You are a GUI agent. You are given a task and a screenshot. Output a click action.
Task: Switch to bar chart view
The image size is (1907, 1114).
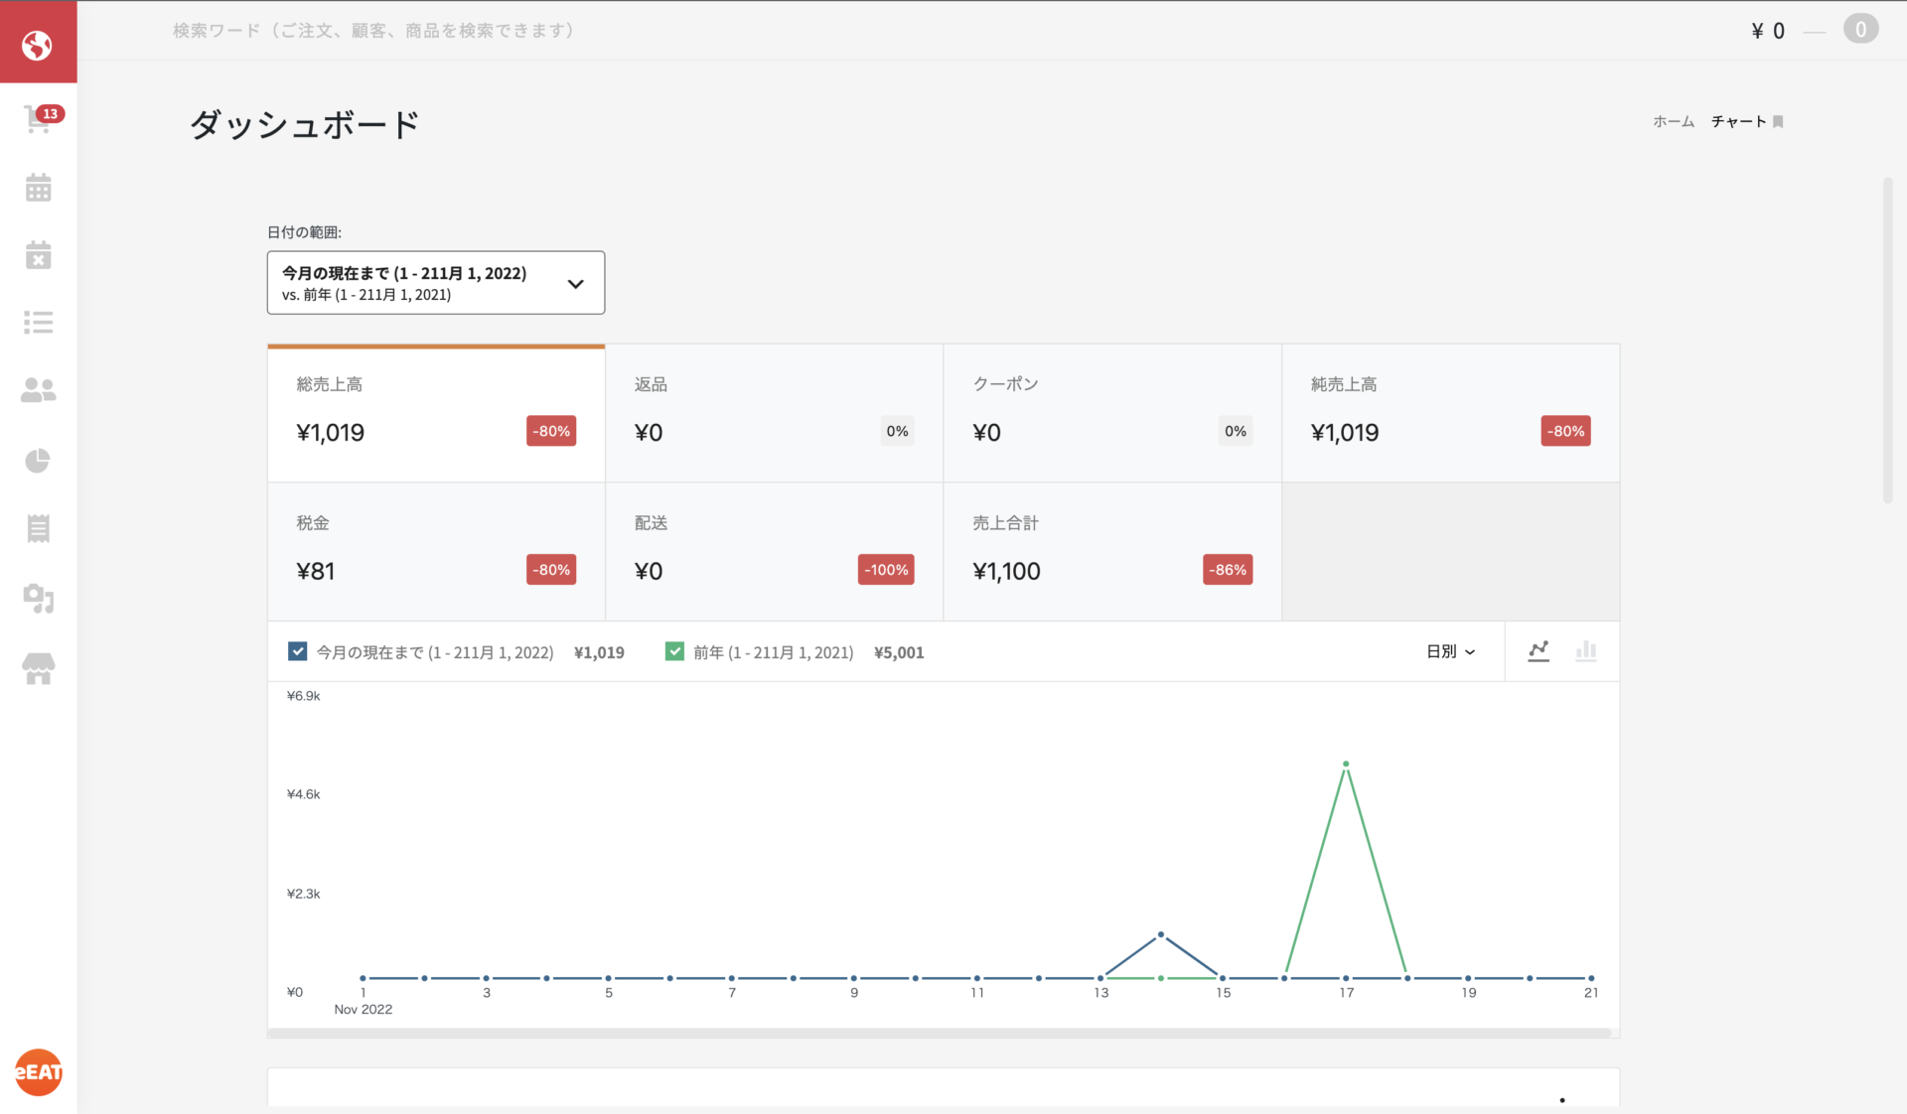click(x=1586, y=651)
